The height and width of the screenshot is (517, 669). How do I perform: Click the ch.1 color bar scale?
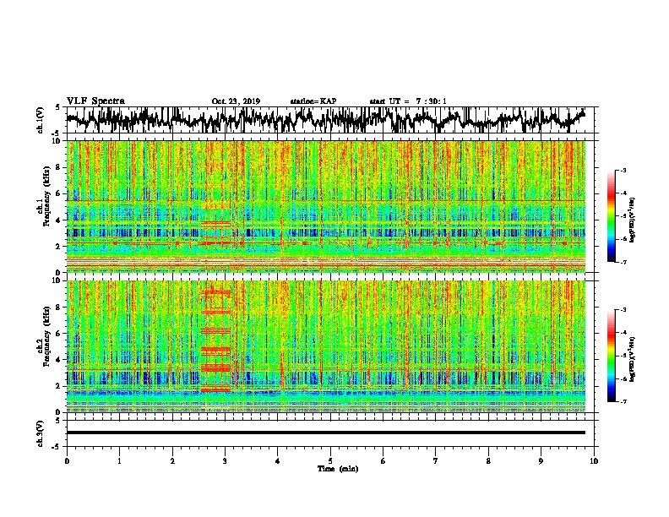[x=611, y=216]
